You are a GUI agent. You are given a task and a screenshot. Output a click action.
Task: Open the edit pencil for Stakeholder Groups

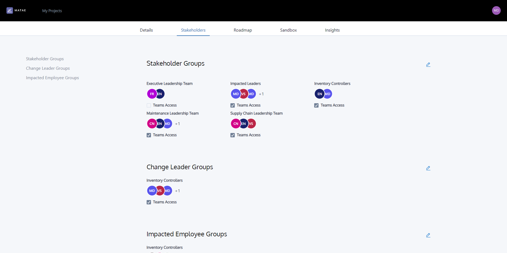click(428, 64)
